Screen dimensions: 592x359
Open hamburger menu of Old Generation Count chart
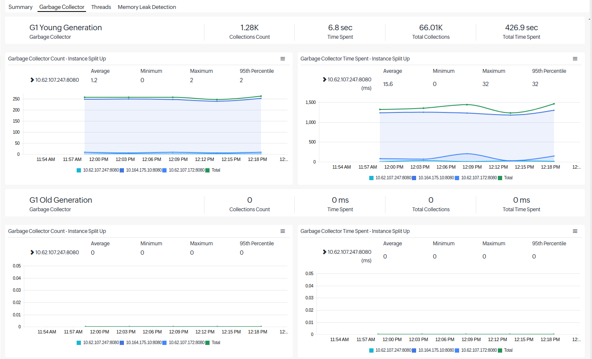(x=282, y=231)
